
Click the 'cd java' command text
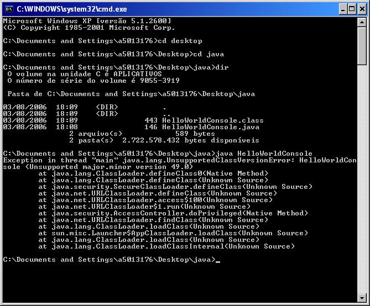pyautogui.click(x=209, y=54)
